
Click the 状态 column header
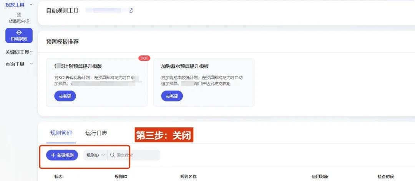tap(58, 176)
